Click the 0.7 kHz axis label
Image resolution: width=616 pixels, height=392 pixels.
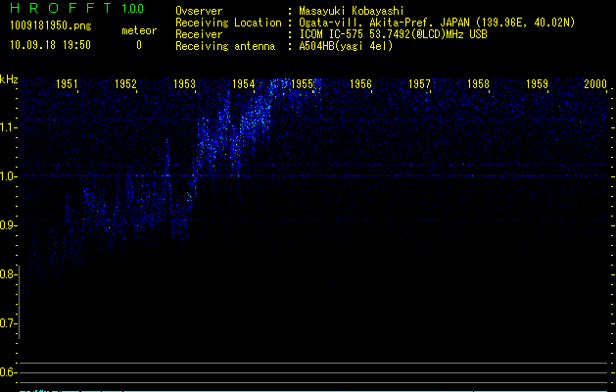tap(8, 323)
